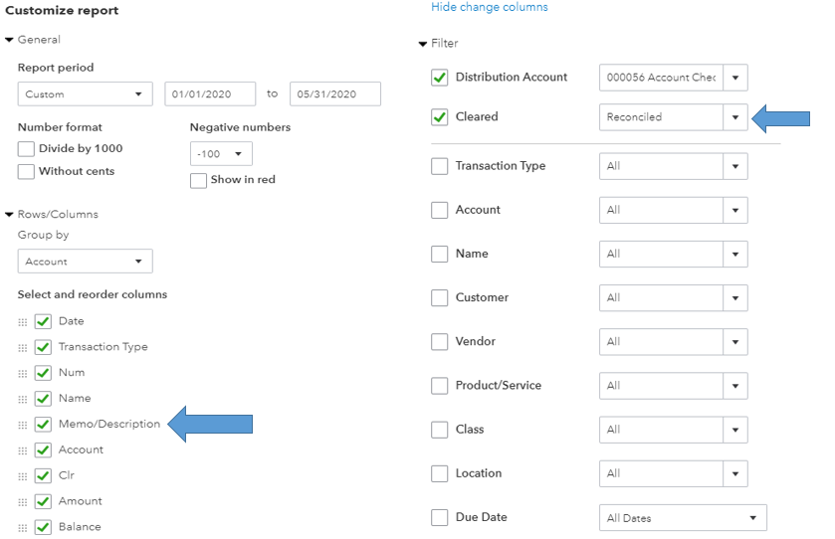The width and height of the screenshot is (835, 539).
Task: Collapse the General section
Action: [10, 40]
